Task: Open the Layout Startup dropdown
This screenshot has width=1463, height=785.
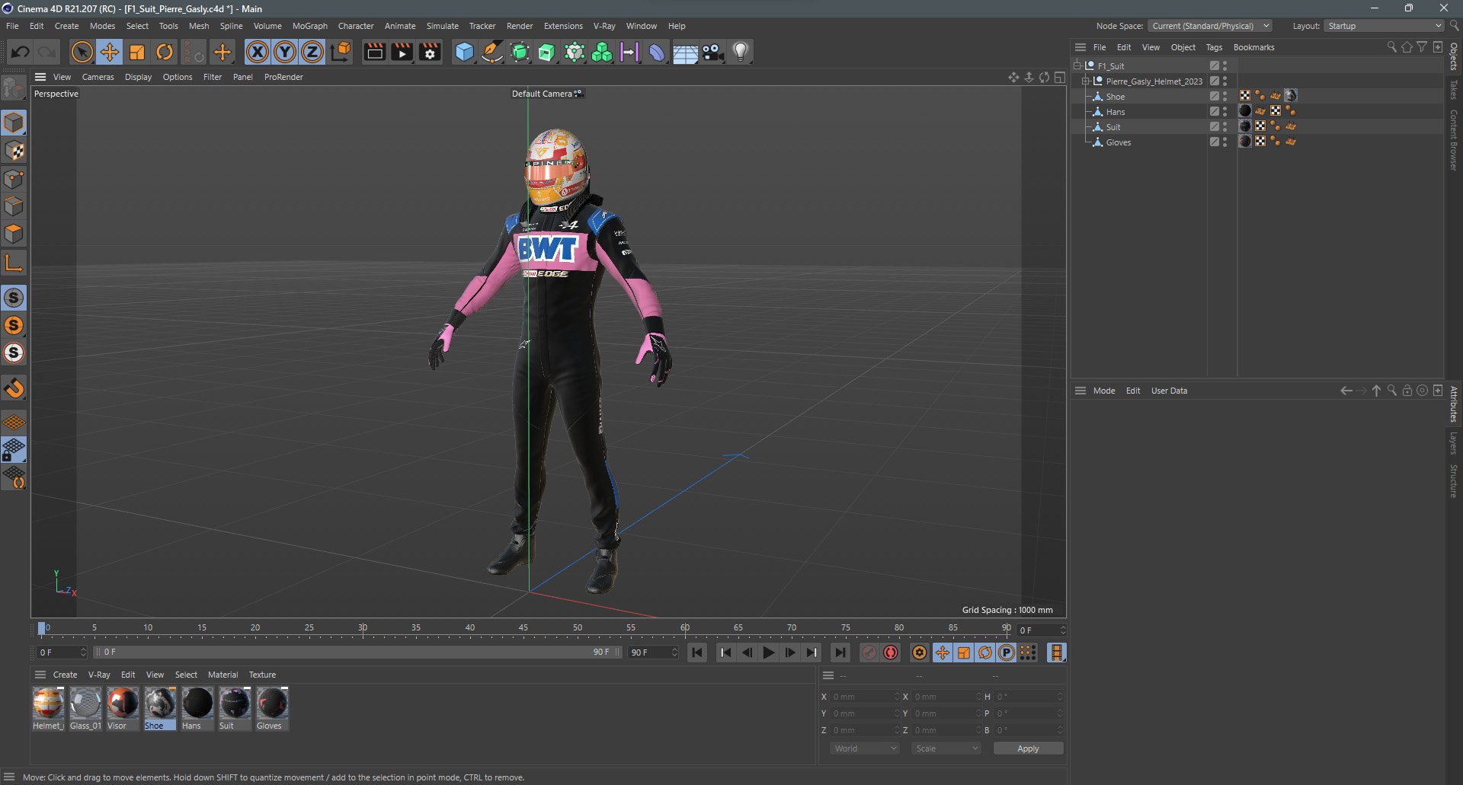Action: pos(1384,26)
